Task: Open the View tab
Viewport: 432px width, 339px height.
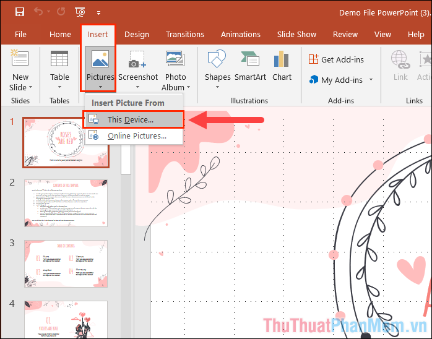Action: [382, 34]
